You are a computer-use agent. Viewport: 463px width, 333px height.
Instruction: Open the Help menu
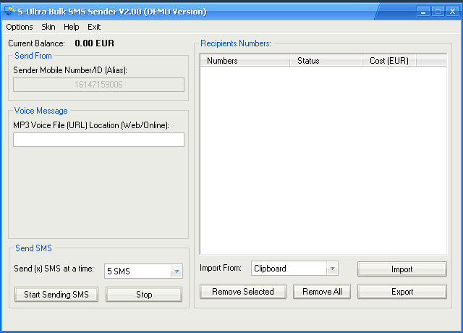click(72, 27)
